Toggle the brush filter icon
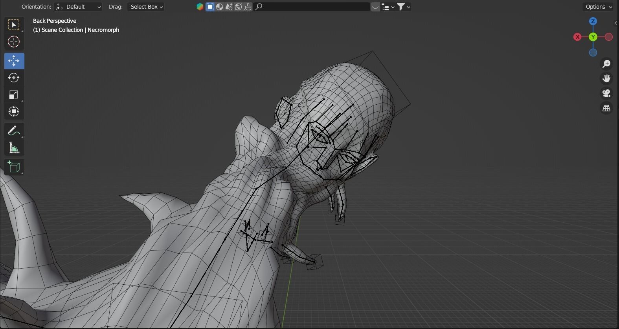Screen dimensions: 619x329 (x=248, y=7)
